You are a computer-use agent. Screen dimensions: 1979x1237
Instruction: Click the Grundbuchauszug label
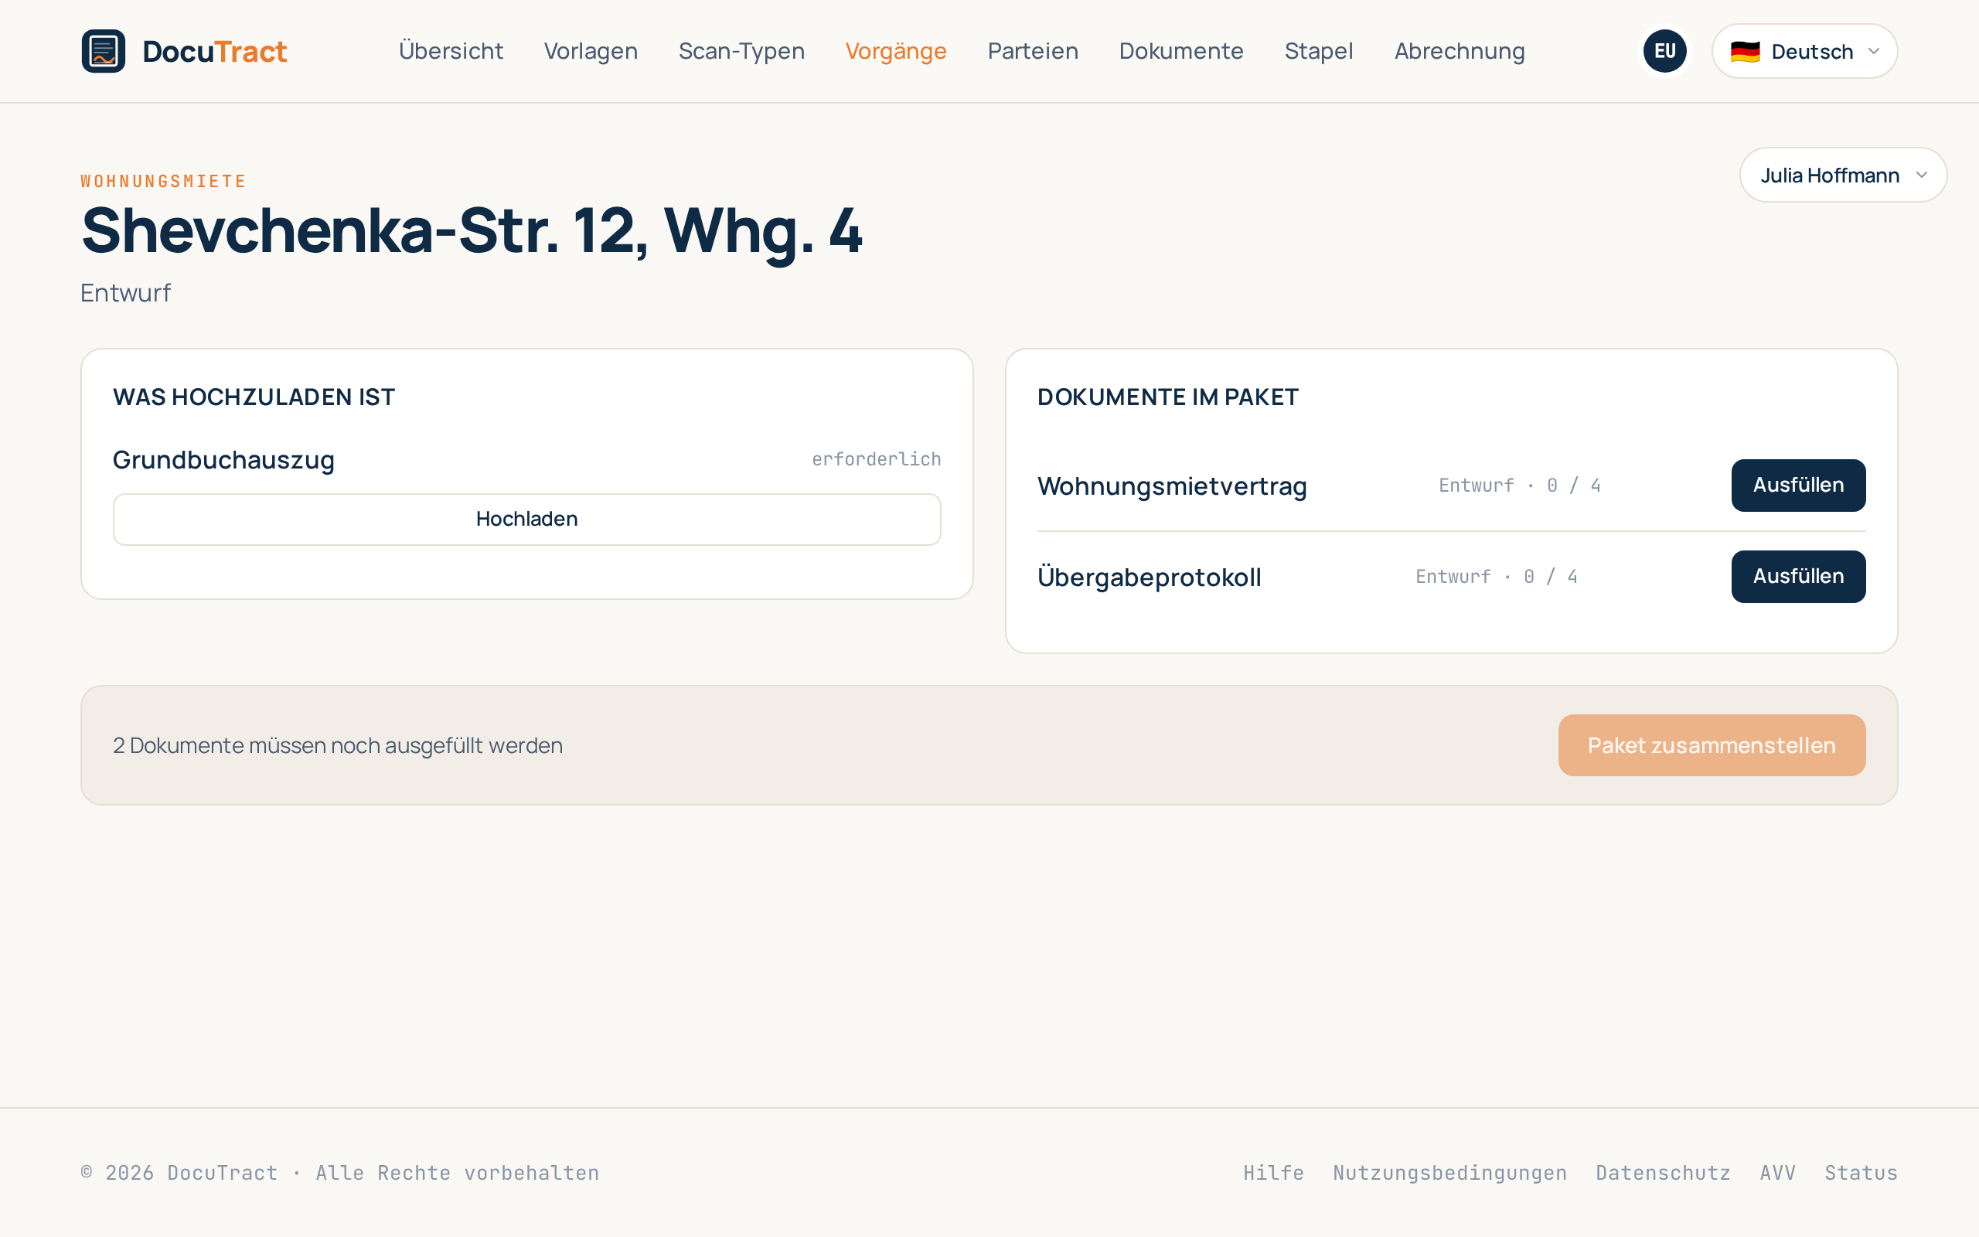[223, 460]
